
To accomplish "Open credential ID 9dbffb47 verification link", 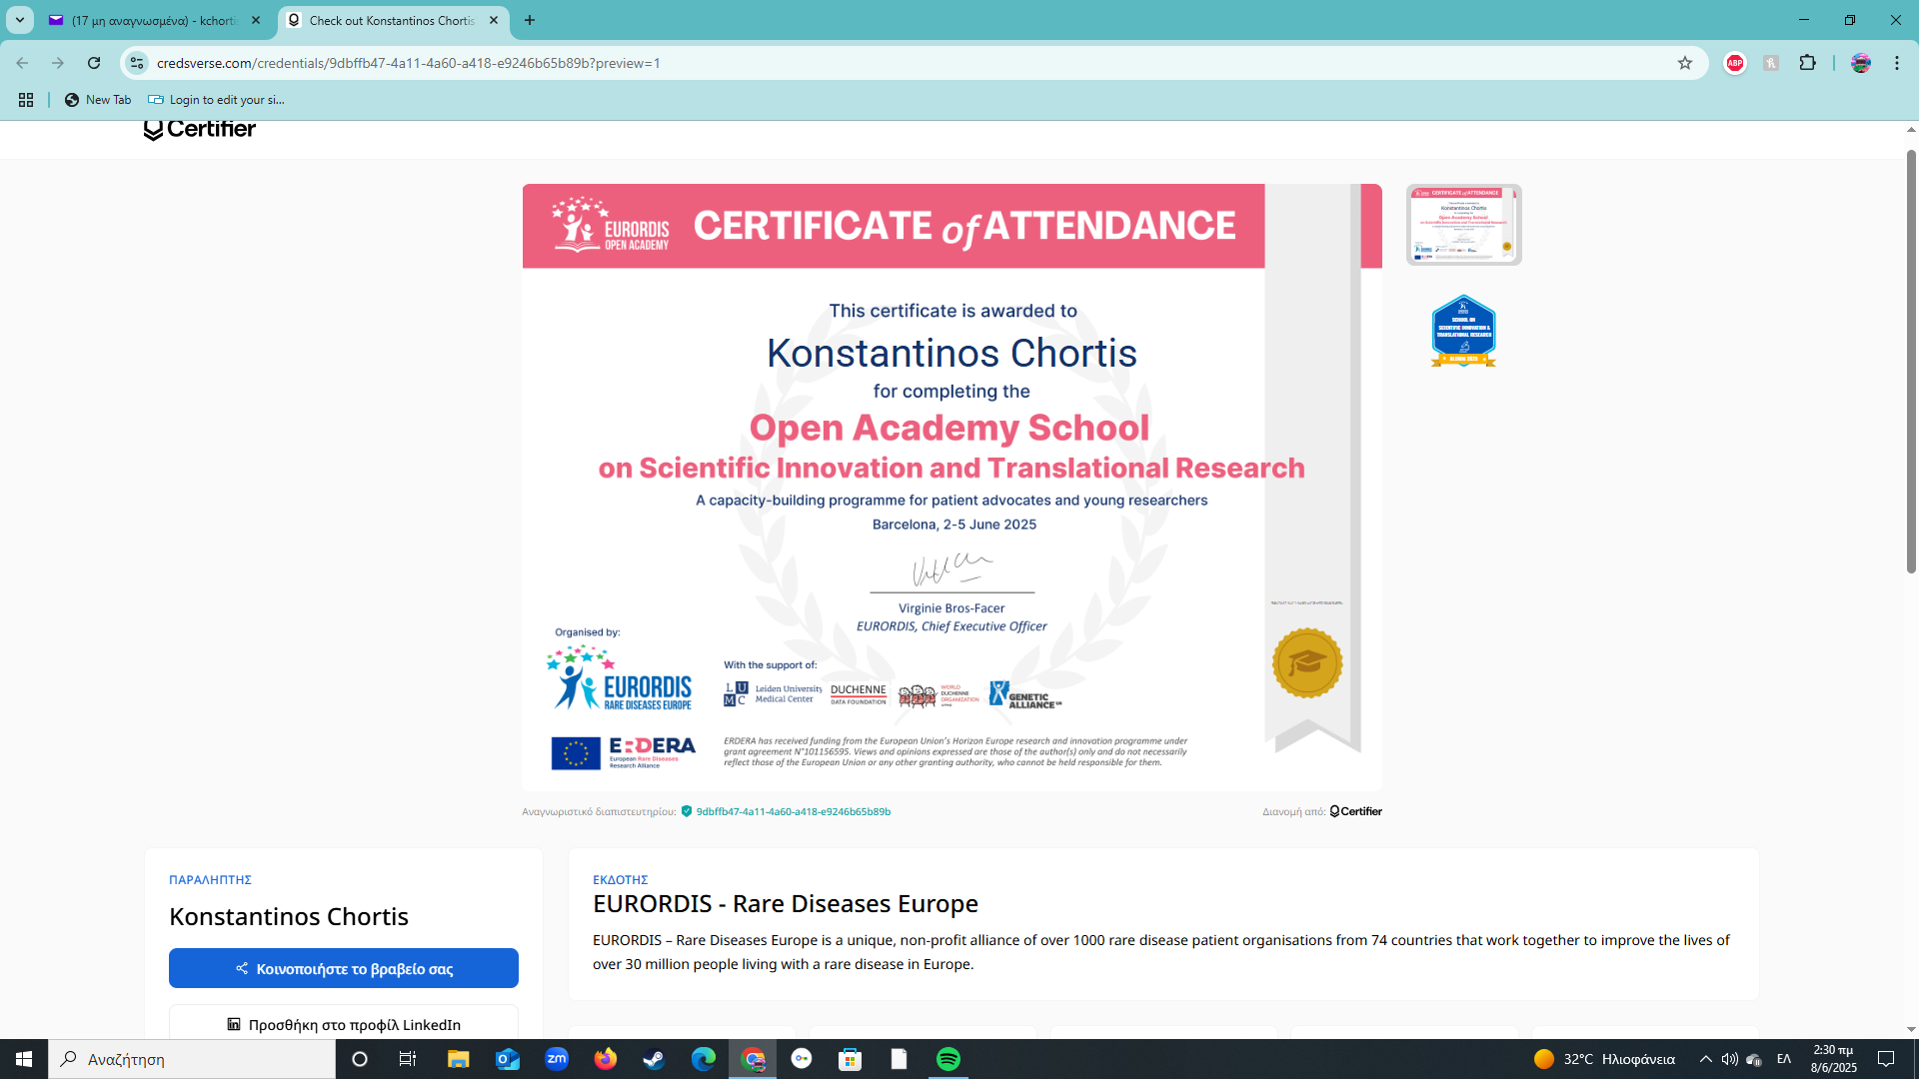I will pos(794,811).
